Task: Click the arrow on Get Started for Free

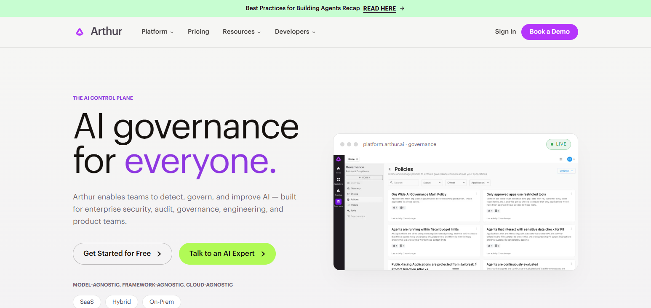Action: tap(159, 254)
